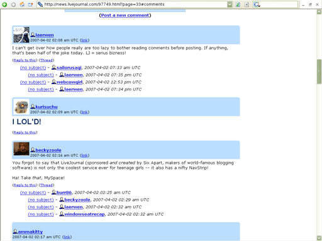Viewport: 322px width, 241px height.
Task: Click the grey forward navigation arrow
Action: coord(13,4)
